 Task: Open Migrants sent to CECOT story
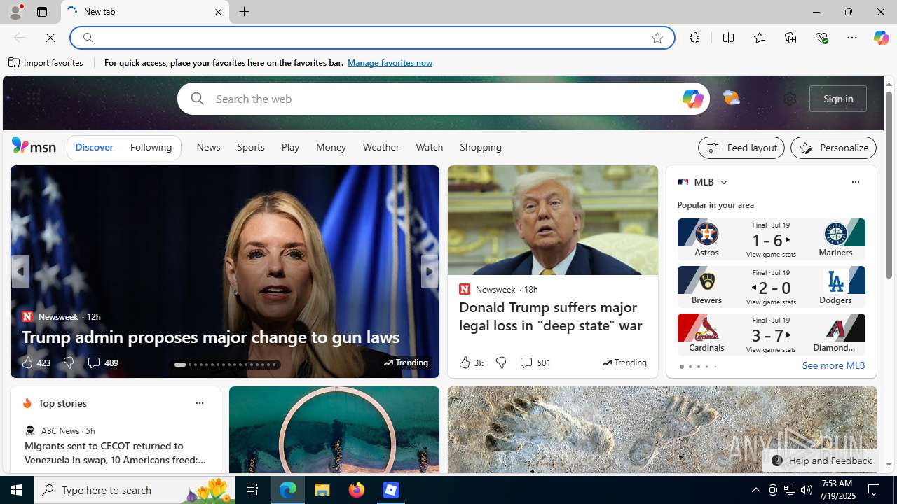coord(116,453)
